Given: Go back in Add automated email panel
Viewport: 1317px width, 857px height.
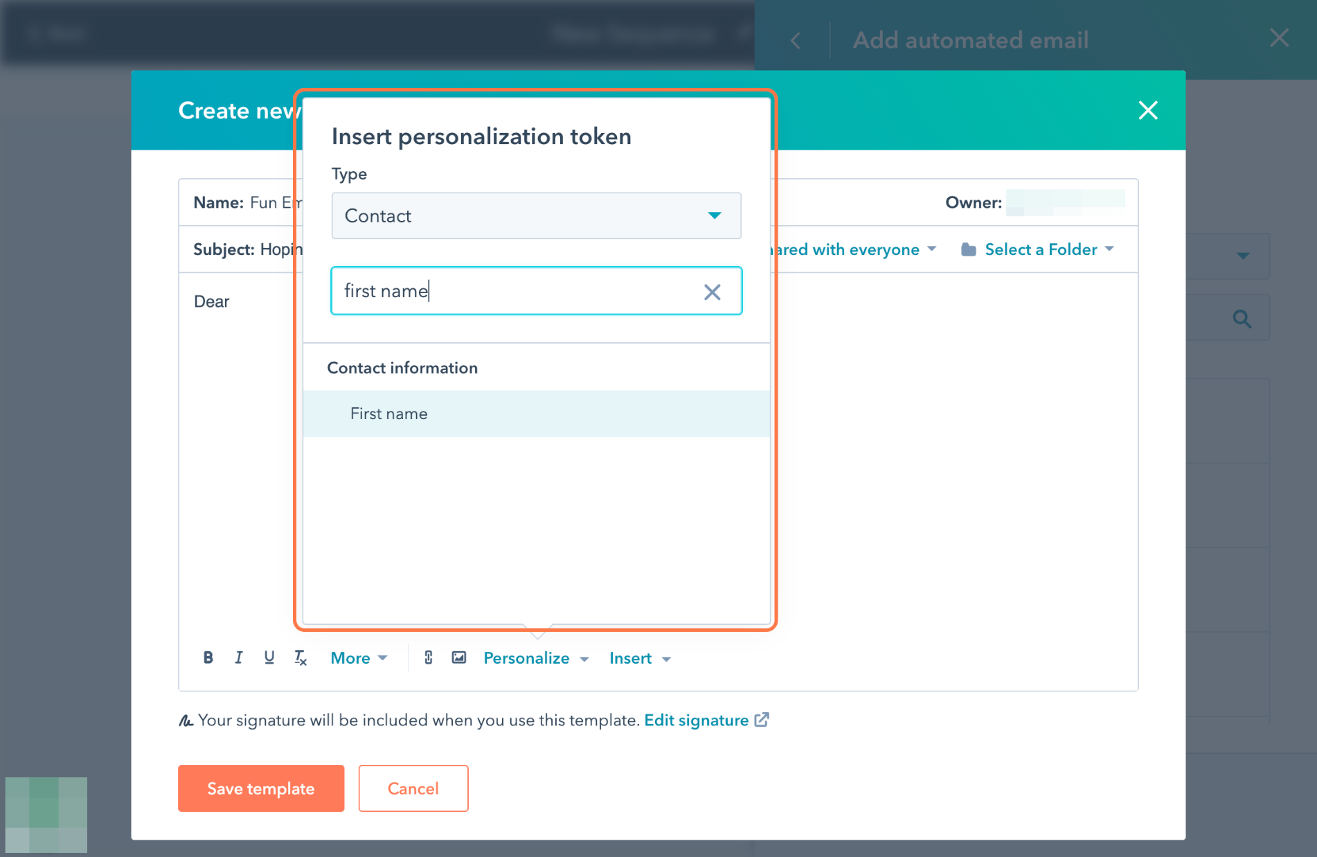Looking at the screenshot, I should point(796,40).
